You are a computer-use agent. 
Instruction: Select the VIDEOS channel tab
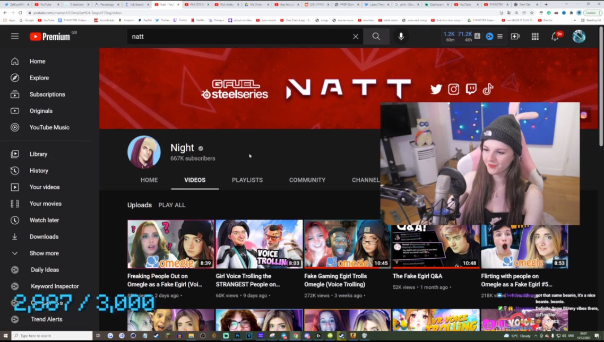point(195,180)
